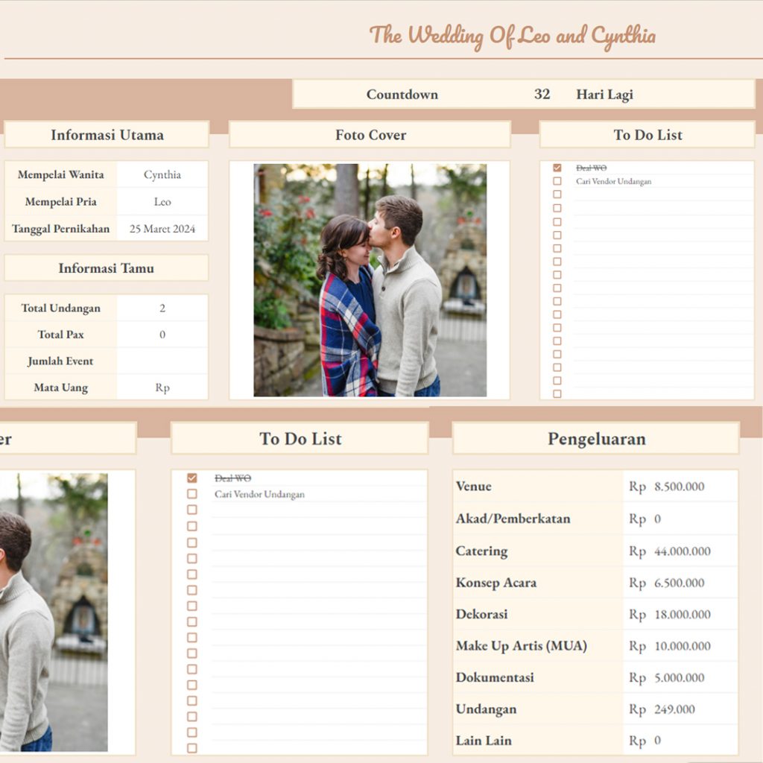
Task: Uncheck the Deal WO checkbox in the enlarged To Do List
Action: coord(192,478)
